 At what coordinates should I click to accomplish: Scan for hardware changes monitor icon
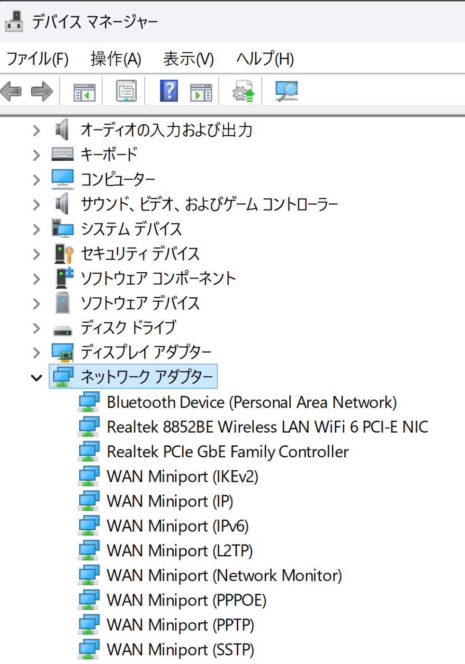click(286, 91)
